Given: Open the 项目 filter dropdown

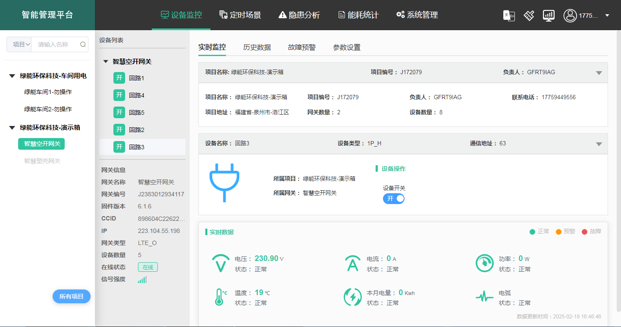Looking at the screenshot, I should 19,44.
